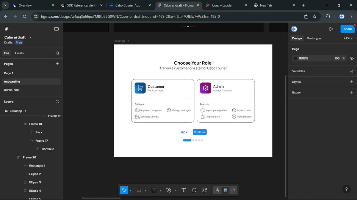Toggle page background visibility eye icon
Screen dimensions: 357x200
352,58
